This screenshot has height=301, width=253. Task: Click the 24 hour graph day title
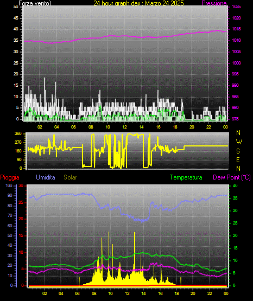(x=138, y=3)
